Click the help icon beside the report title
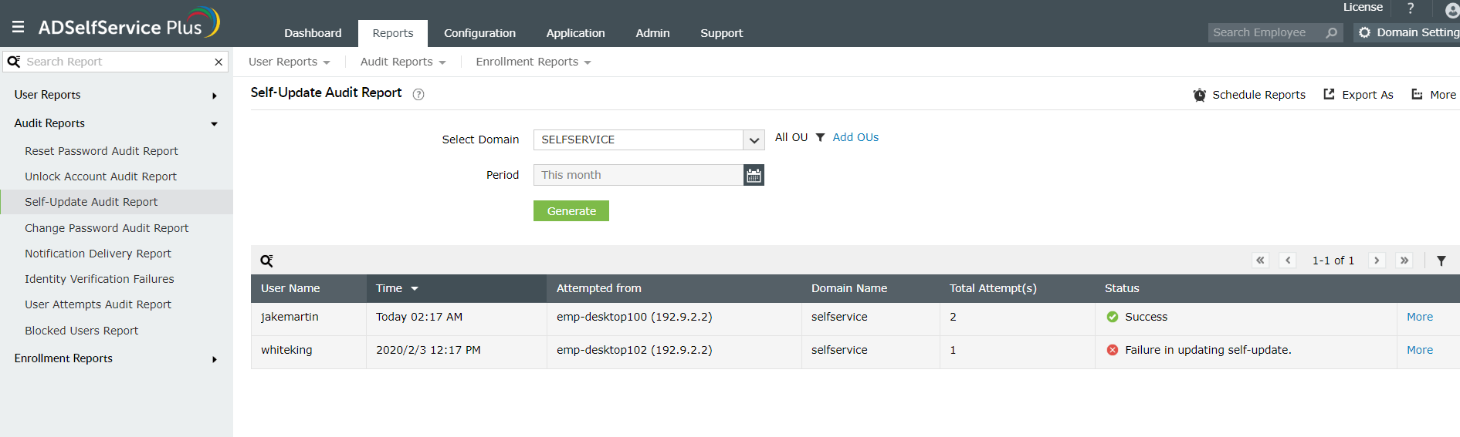 pos(418,94)
